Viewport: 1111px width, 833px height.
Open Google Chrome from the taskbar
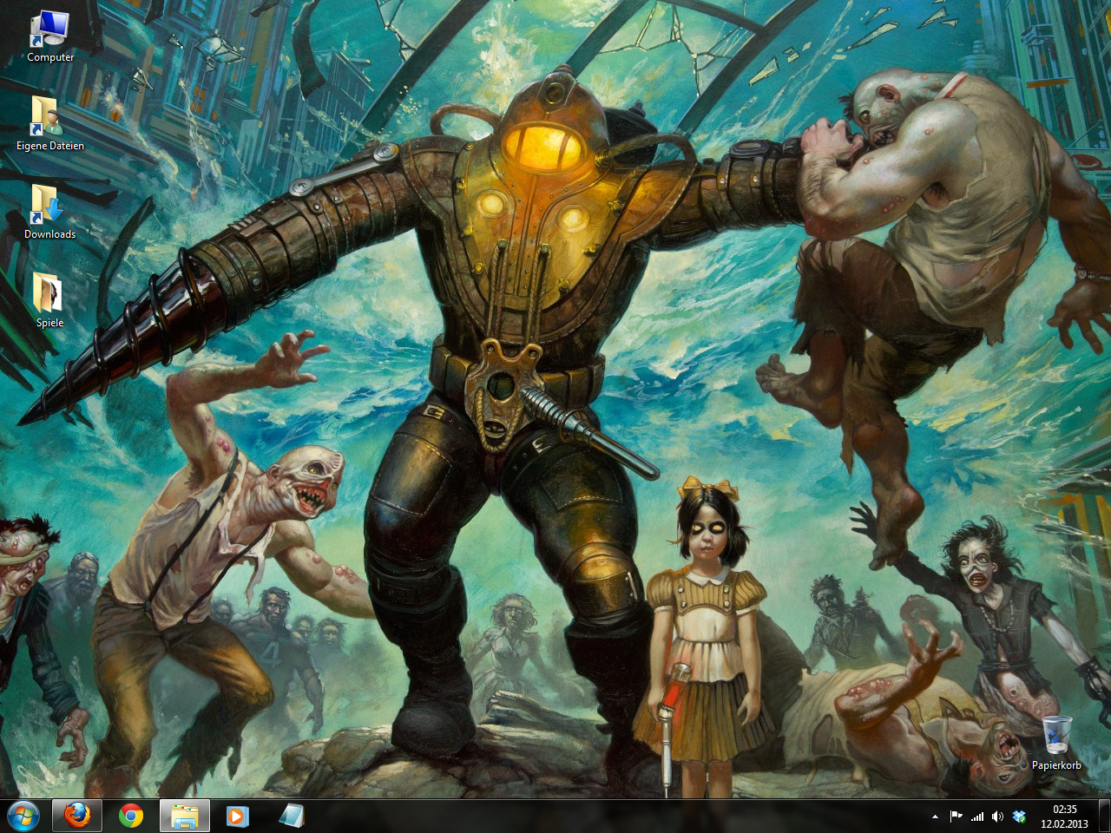pyautogui.click(x=131, y=817)
